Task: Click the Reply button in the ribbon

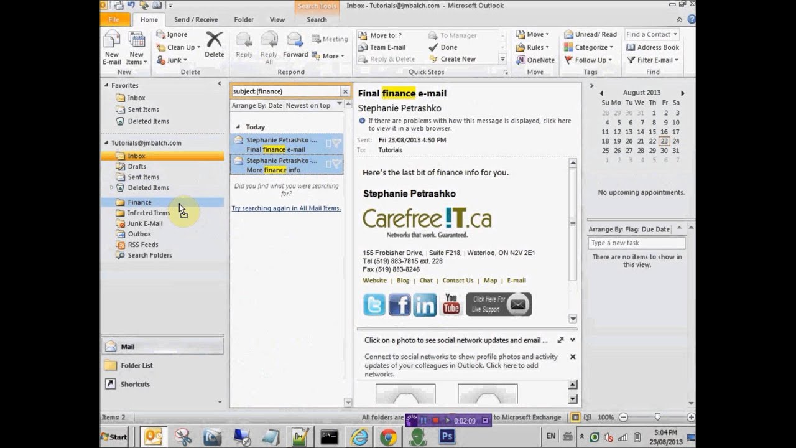Action: coord(244,45)
